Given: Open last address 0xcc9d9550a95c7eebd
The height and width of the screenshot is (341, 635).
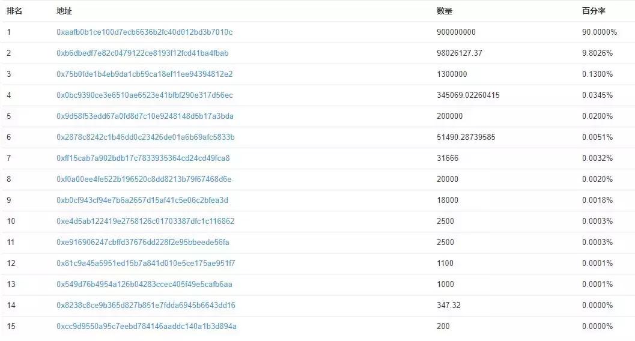Looking at the screenshot, I should click(147, 327).
